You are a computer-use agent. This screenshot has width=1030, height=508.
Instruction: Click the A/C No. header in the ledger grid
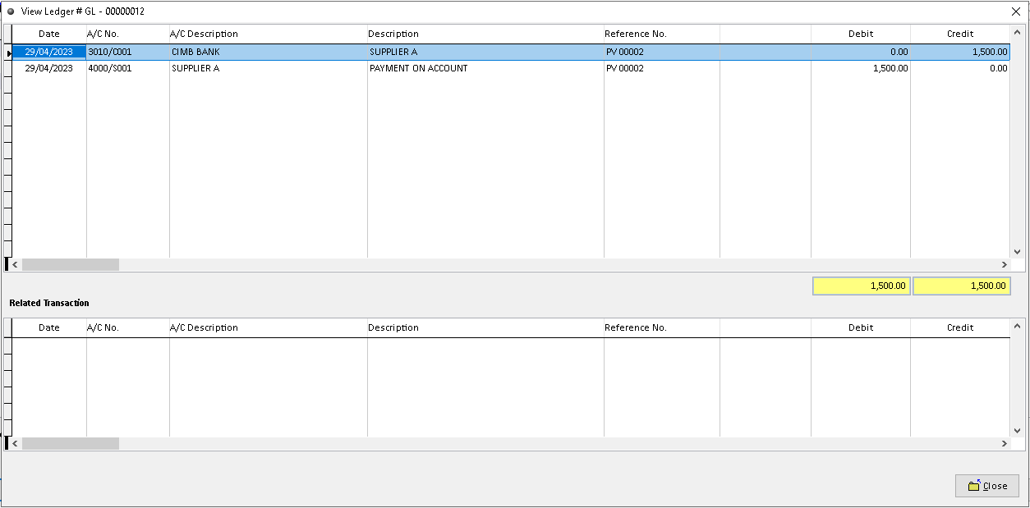point(128,34)
